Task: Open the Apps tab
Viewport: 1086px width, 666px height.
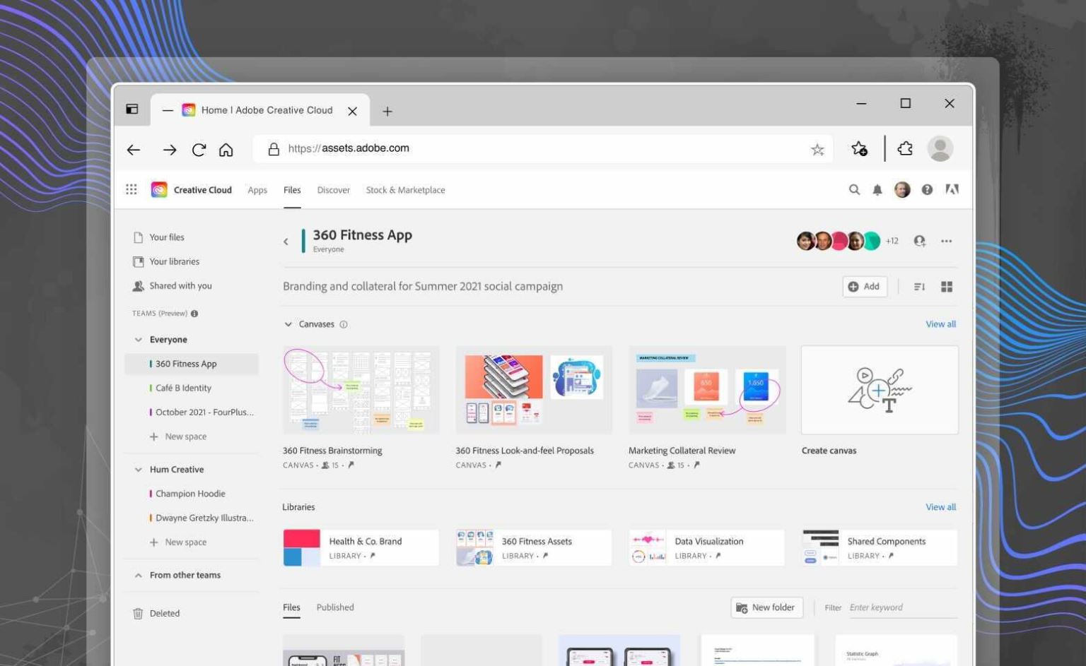Action: tap(257, 190)
